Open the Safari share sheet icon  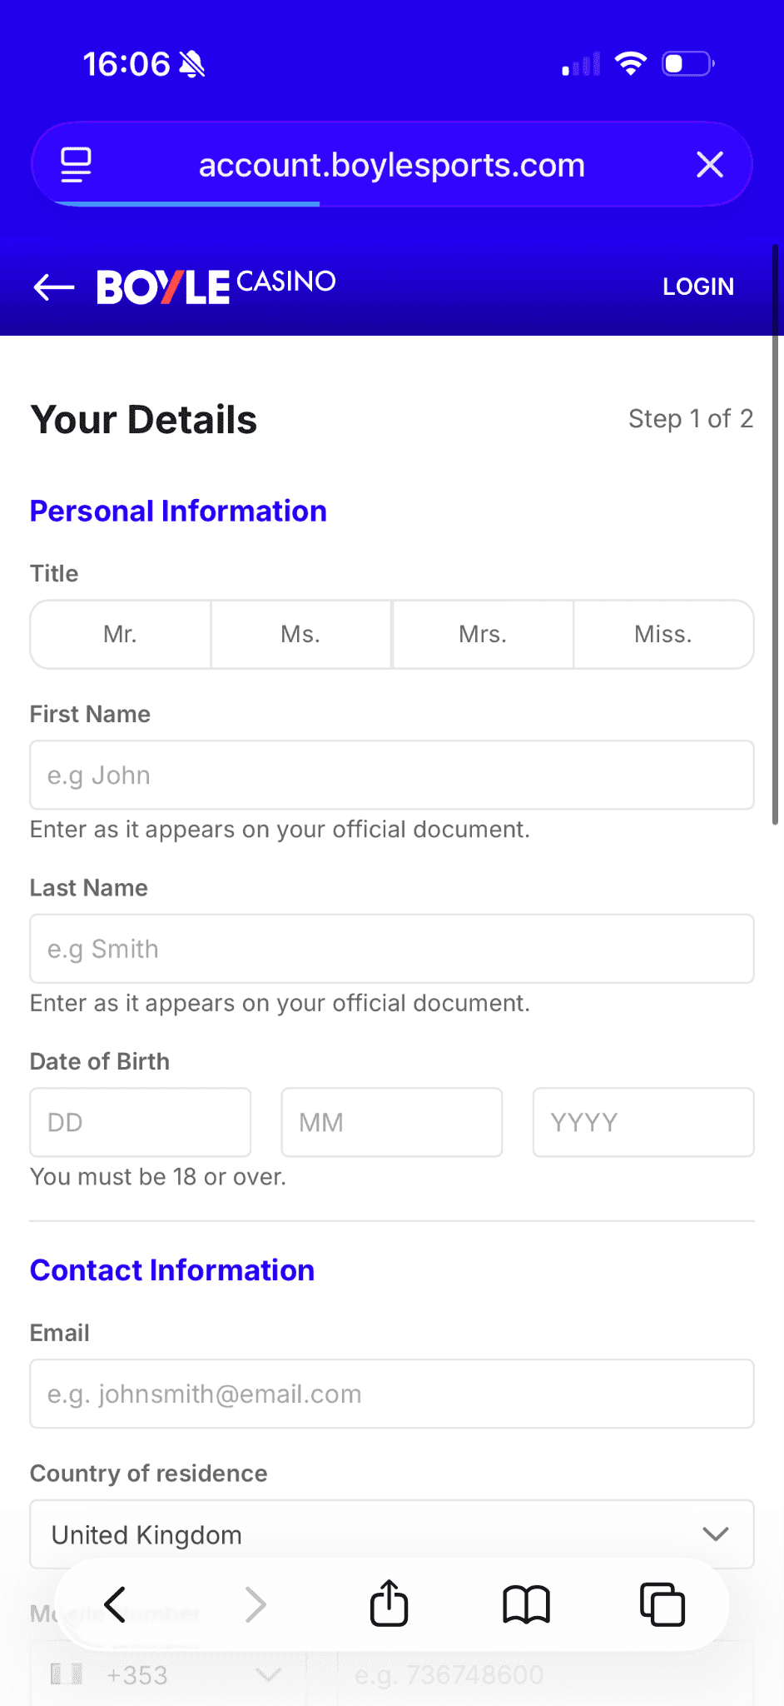389,1604
